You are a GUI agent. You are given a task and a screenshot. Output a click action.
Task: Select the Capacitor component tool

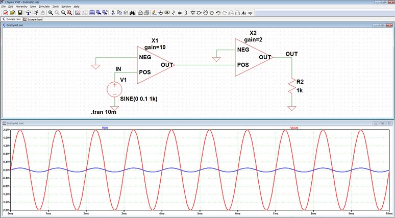coord(179,12)
